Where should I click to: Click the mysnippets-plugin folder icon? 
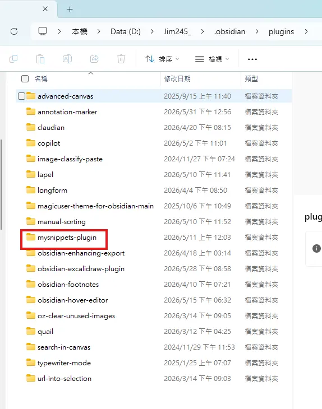pos(31,237)
